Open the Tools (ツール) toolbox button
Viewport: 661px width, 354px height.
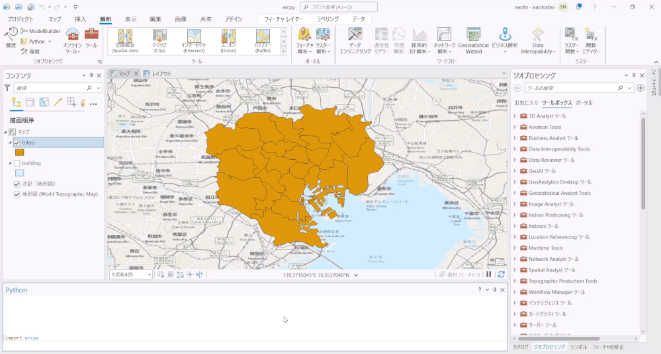[91, 38]
